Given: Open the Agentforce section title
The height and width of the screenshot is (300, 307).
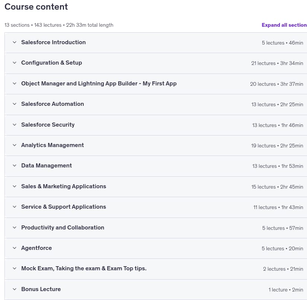Looking at the screenshot, I should tap(36, 248).
